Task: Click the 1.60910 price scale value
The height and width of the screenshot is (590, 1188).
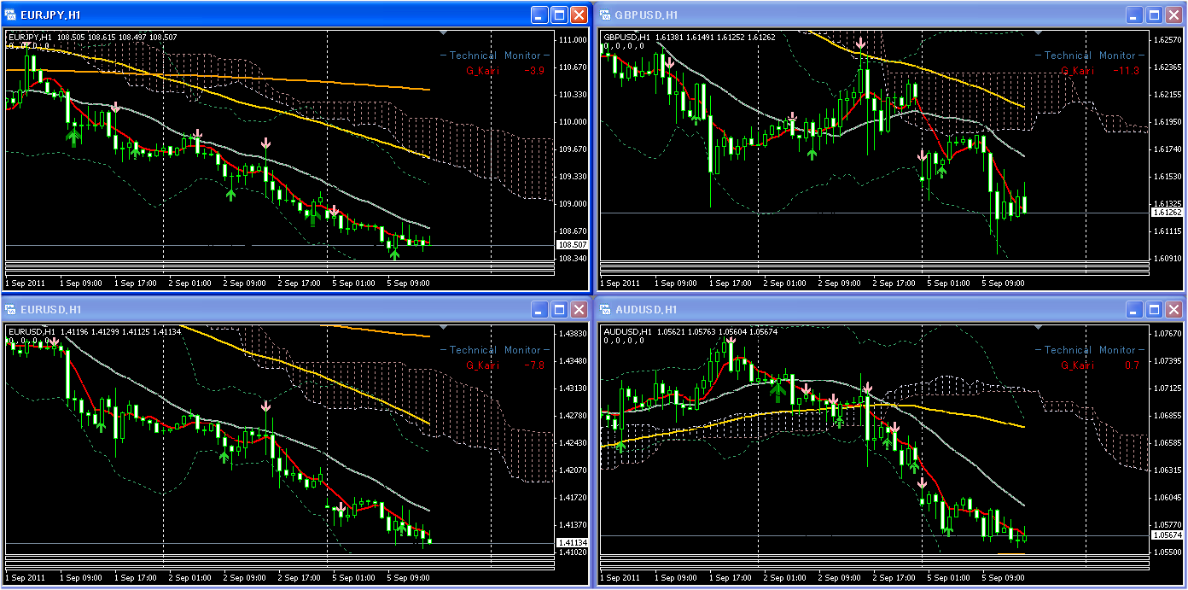Action: coord(1167,259)
